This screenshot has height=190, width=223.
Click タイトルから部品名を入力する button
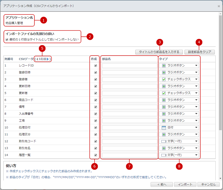pos(159,52)
